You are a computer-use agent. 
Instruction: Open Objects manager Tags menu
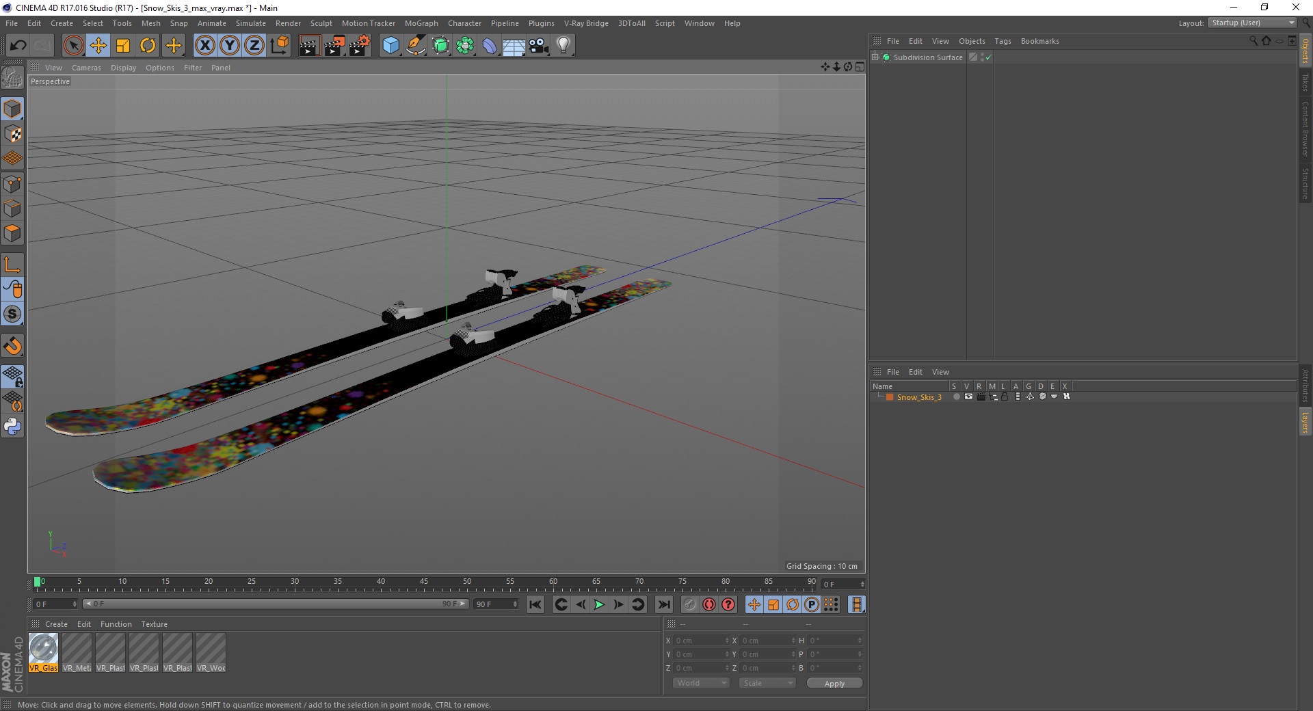1003,41
